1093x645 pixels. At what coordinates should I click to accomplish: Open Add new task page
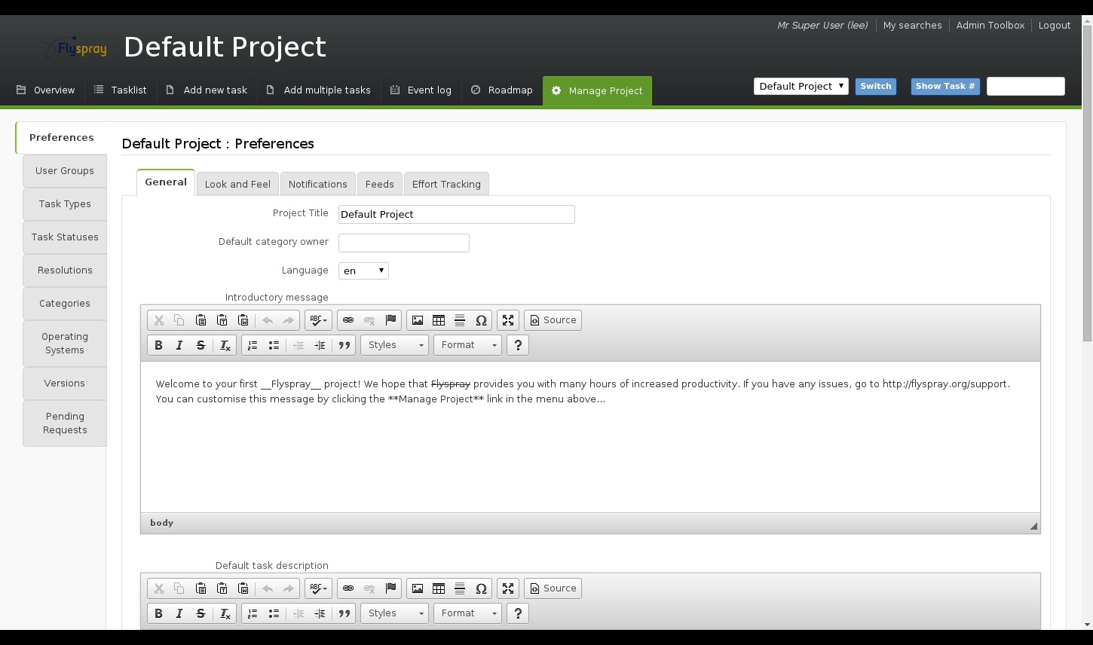(x=207, y=90)
